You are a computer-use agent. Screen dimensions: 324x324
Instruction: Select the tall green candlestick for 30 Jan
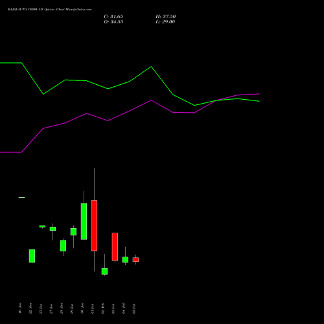(x=84, y=221)
